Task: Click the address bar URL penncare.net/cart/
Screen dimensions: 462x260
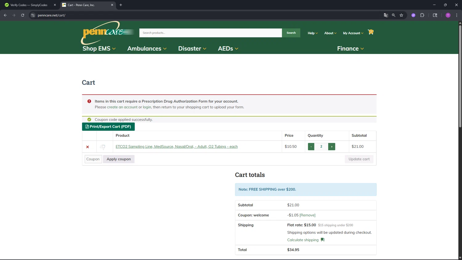Action: click(51, 15)
